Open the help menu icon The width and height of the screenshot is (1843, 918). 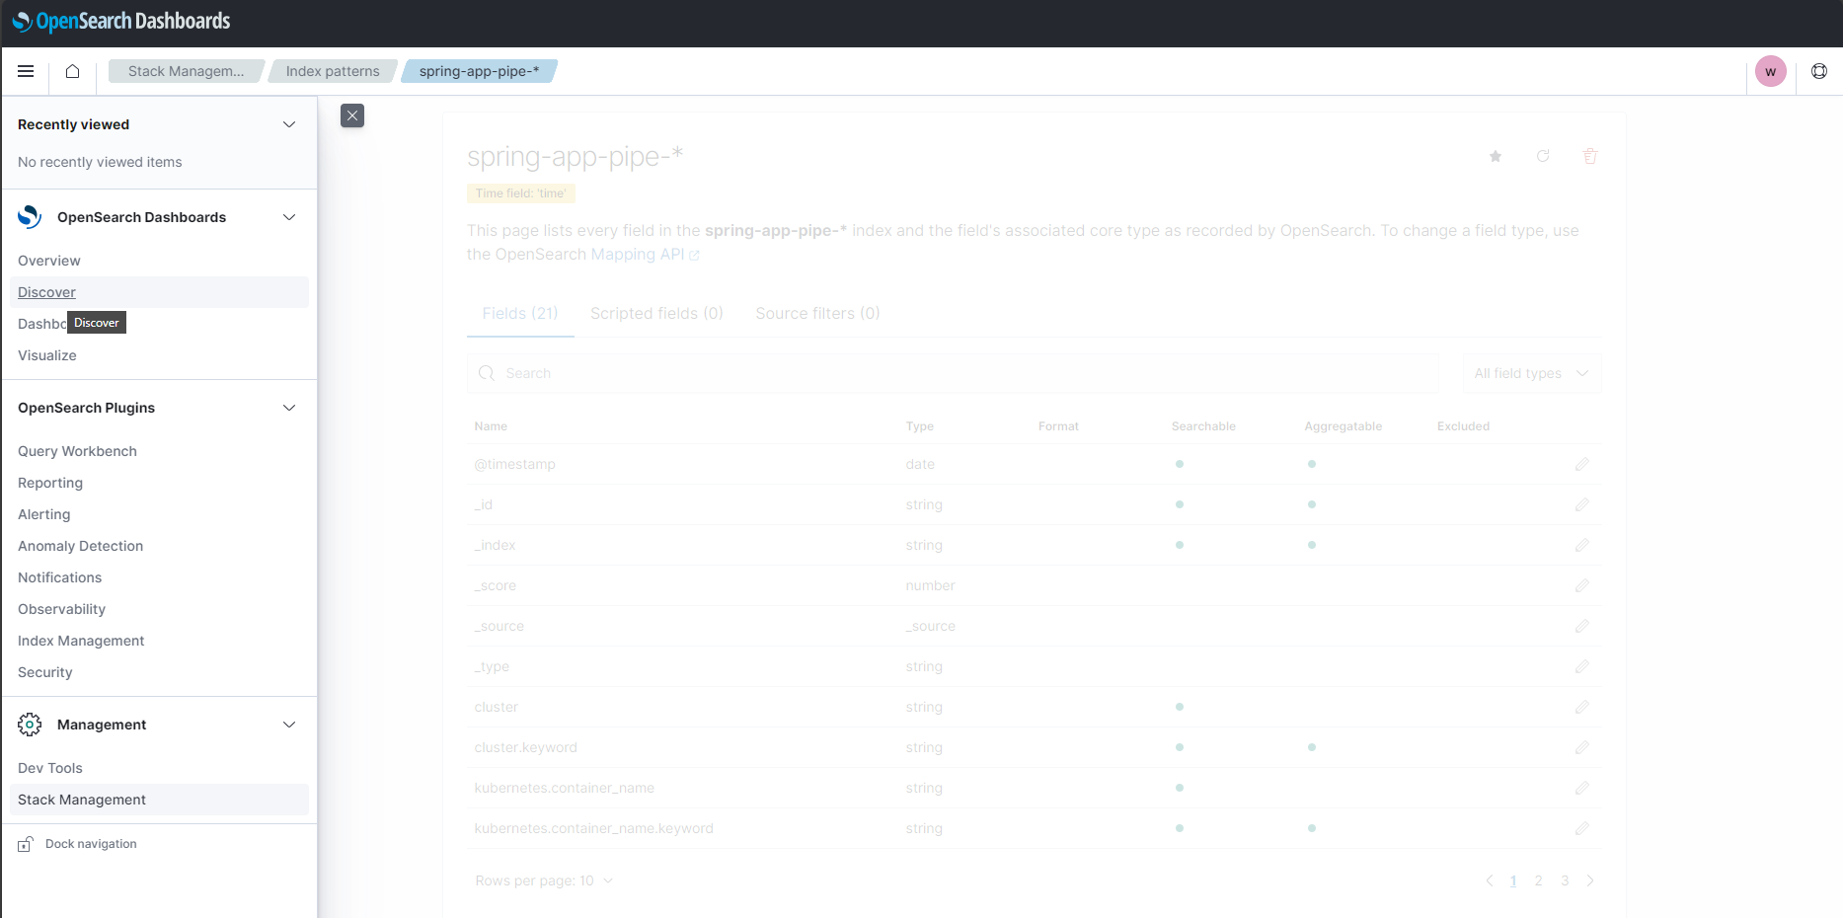(x=1818, y=71)
